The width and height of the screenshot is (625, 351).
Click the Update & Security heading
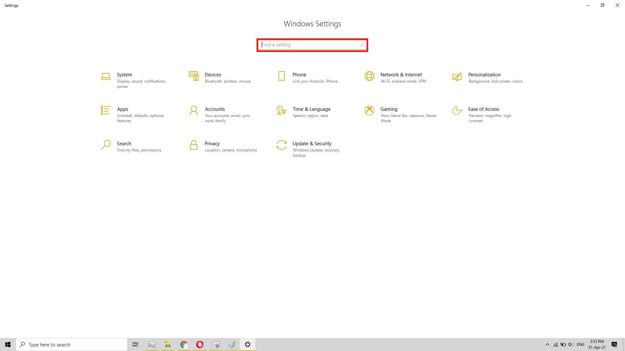click(312, 144)
